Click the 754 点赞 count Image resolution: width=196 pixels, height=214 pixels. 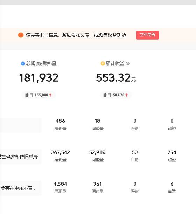[172, 156]
